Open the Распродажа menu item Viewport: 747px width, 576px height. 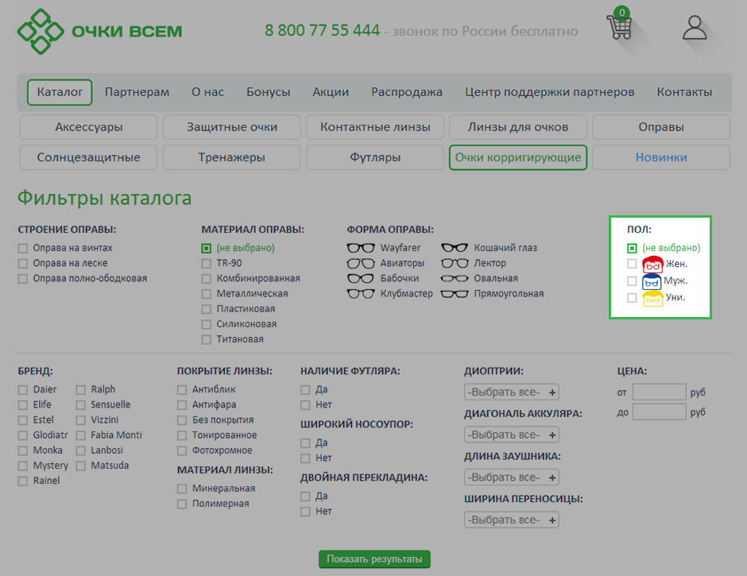[406, 92]
